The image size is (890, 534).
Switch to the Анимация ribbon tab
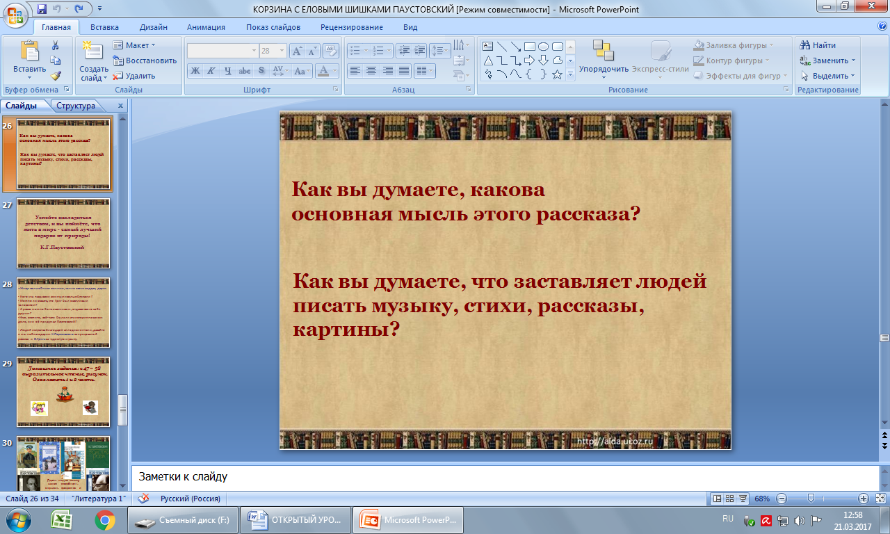coord(206,27)
